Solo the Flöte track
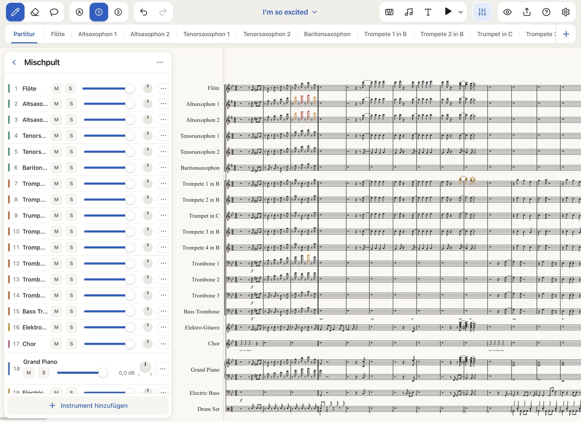The height and width of the screenshot is (422, 581). pyautogui.click(x=70, y=89)
